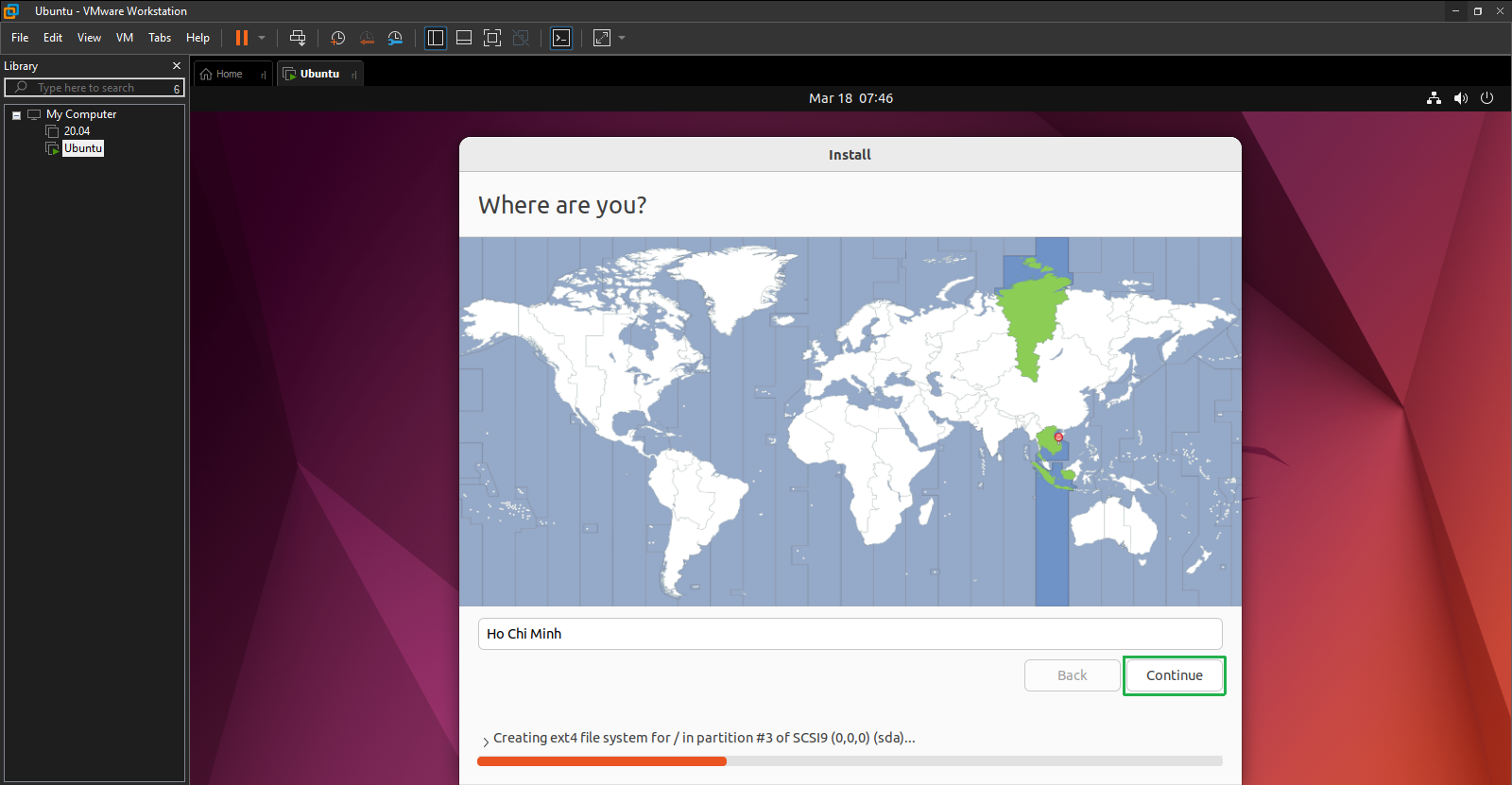This screenshot has width=1512, height=785.
Task: Click the Library search field
Action: tap(94, 88)
